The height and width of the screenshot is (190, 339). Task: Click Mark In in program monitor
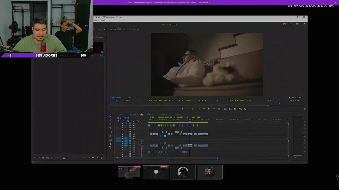(188, 109)
